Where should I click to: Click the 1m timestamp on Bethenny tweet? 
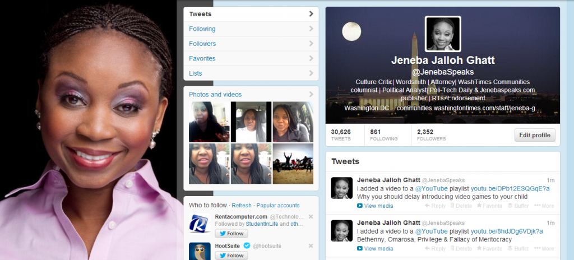(550, 222)
